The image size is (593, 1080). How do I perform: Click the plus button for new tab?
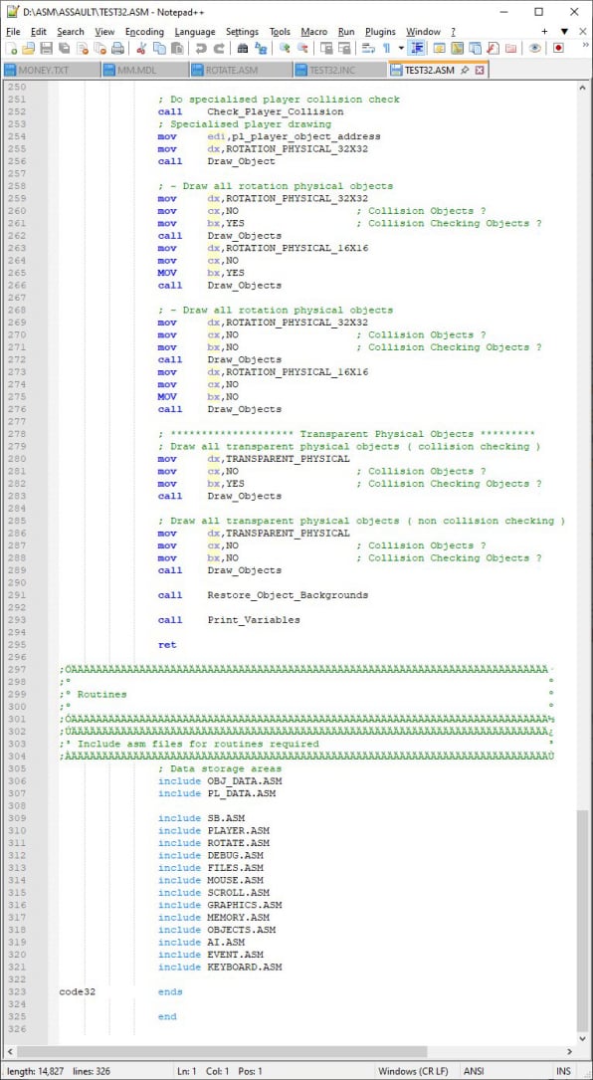pyautogui.click(x=545, y=31)
